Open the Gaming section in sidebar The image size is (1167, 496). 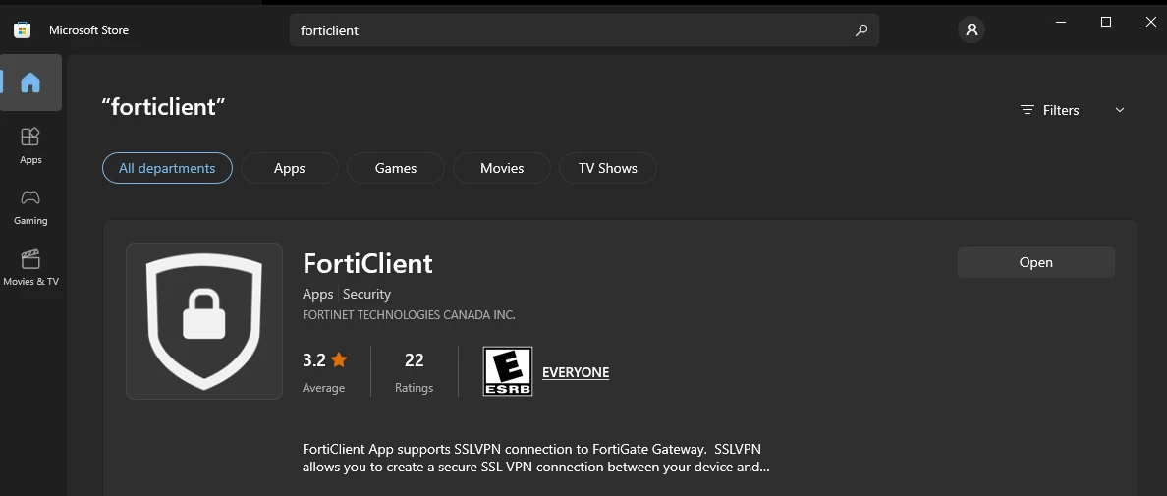pos(30,206)
